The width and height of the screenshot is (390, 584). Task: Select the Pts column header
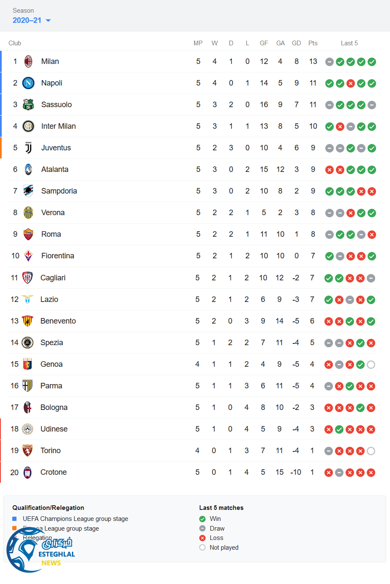pyautogui.click(x=313, y=43)
